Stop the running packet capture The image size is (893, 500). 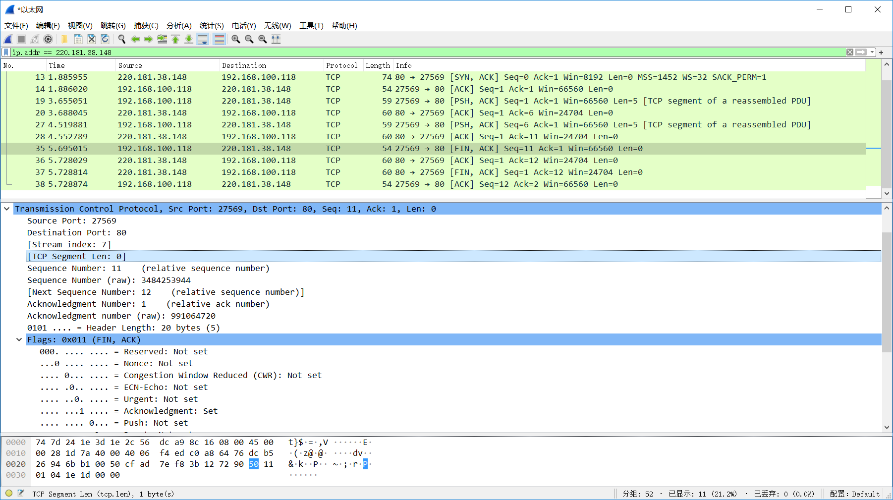pyautogui.click(x=21, y=39)
